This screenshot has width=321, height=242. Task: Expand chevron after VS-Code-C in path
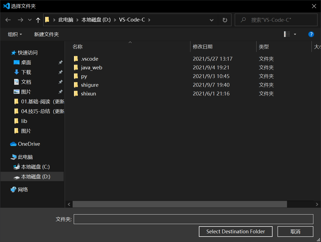(149, 20)
